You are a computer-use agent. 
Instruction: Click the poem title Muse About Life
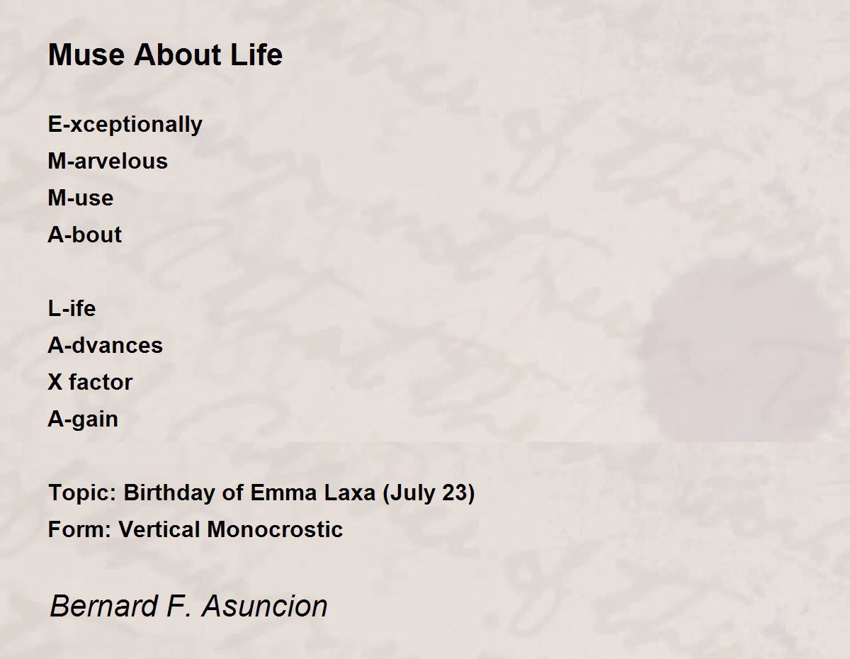click(165, 55)
